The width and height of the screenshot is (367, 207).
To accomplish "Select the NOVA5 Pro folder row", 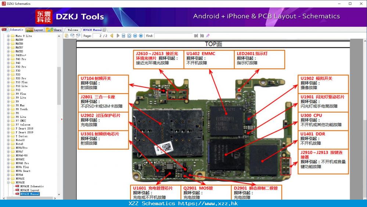I will (x=22, y=163).
